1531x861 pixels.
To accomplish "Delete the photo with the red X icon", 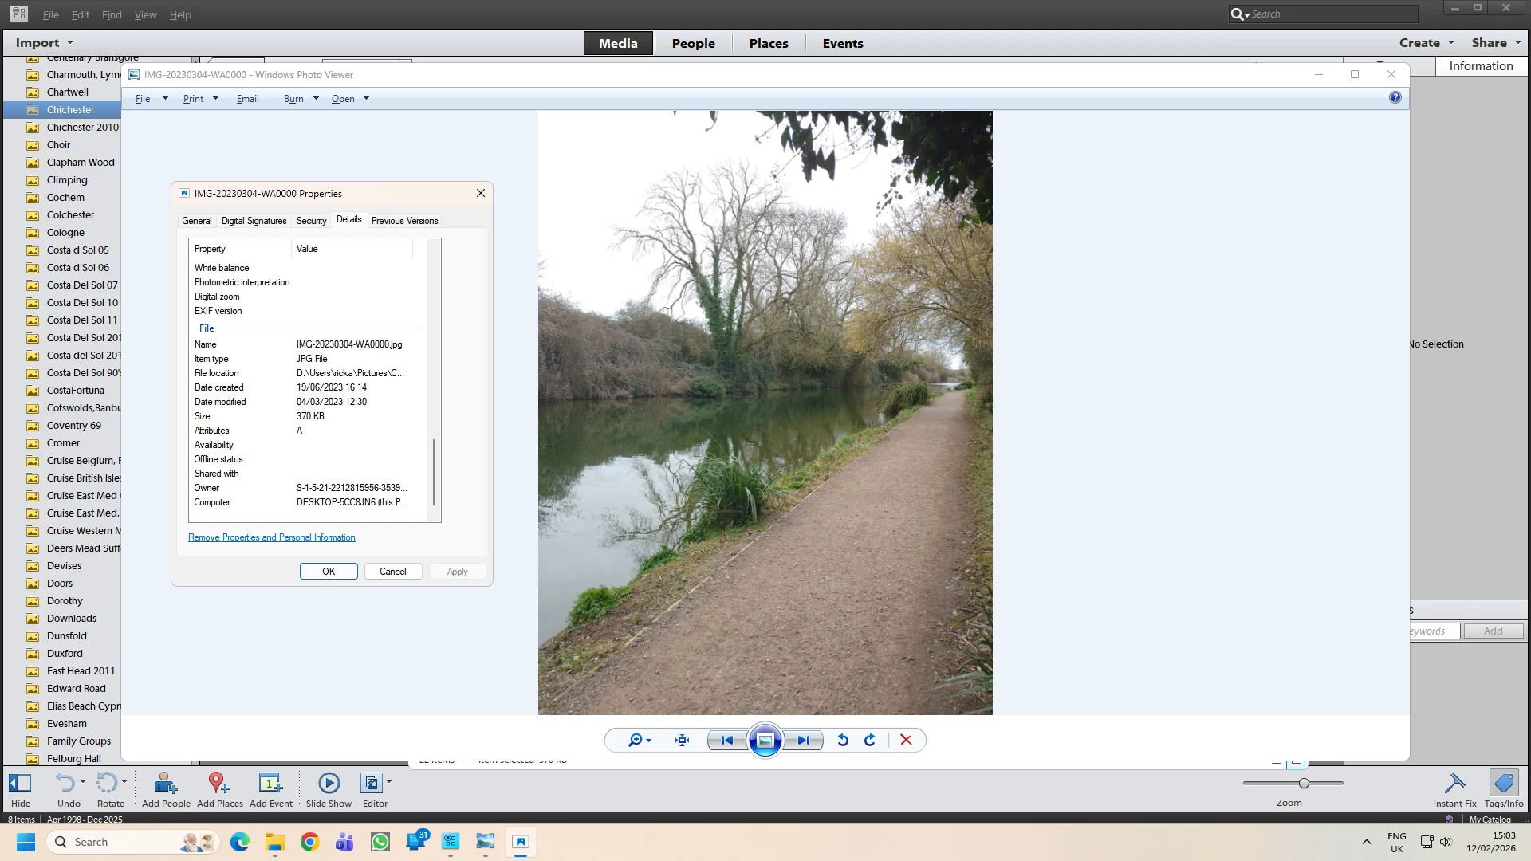I will coord(906,741).
